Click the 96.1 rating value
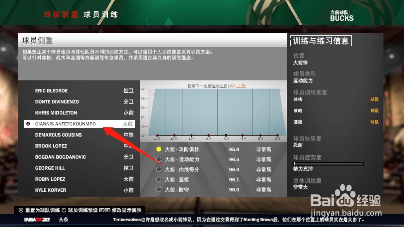 click(x=234, y=180)
